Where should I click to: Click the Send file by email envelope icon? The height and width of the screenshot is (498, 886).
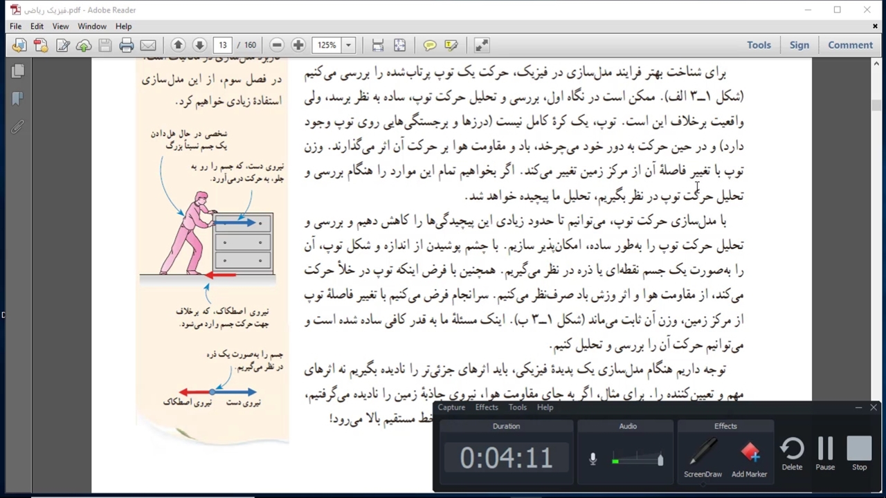click(x=148, y=46)
